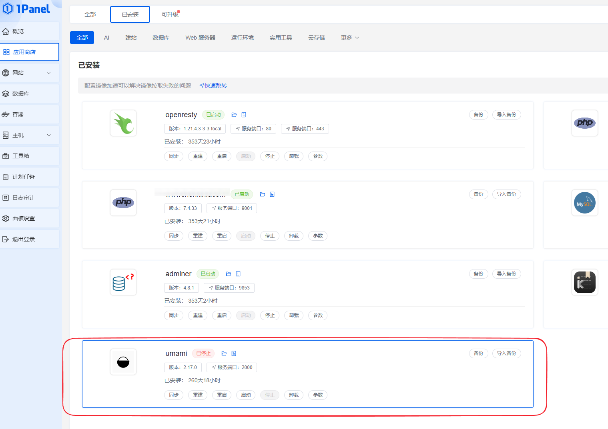This screenshot has height=429, width=608.
Task: Open umami service port 2000 link
Action: tap(232, 367)
